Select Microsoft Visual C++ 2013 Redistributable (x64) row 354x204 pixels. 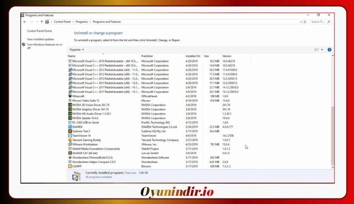click(158, 78)
